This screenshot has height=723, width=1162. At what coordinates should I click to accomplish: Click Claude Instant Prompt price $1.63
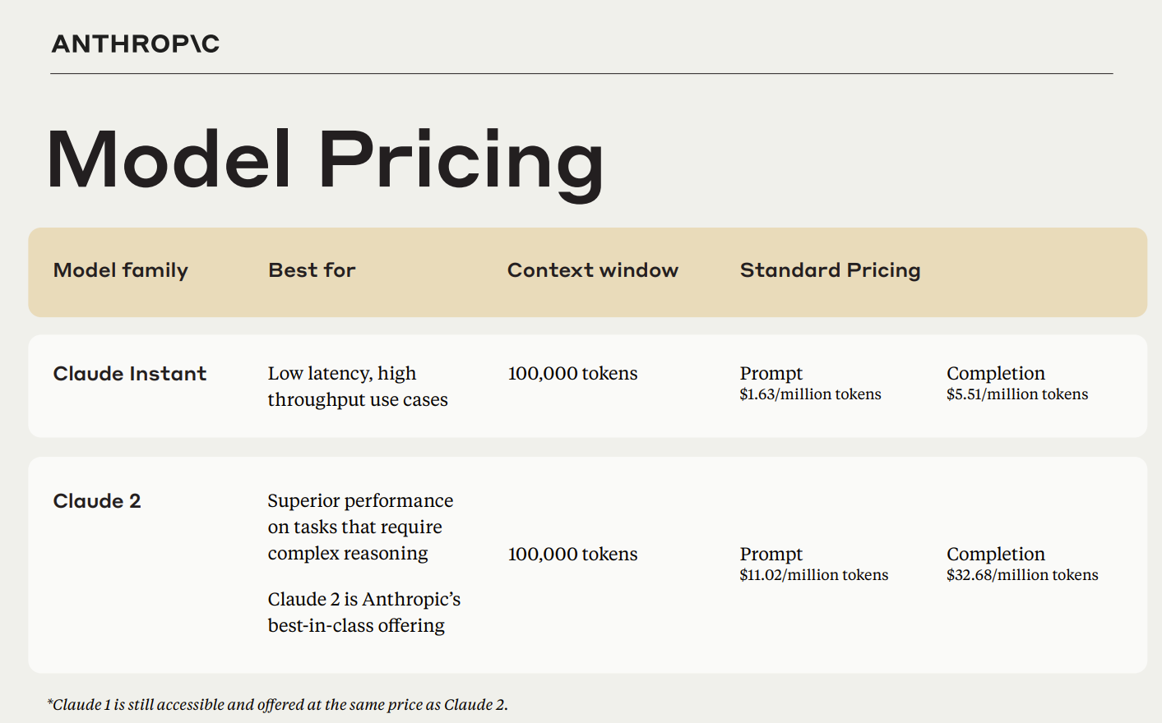click(810, 394)
